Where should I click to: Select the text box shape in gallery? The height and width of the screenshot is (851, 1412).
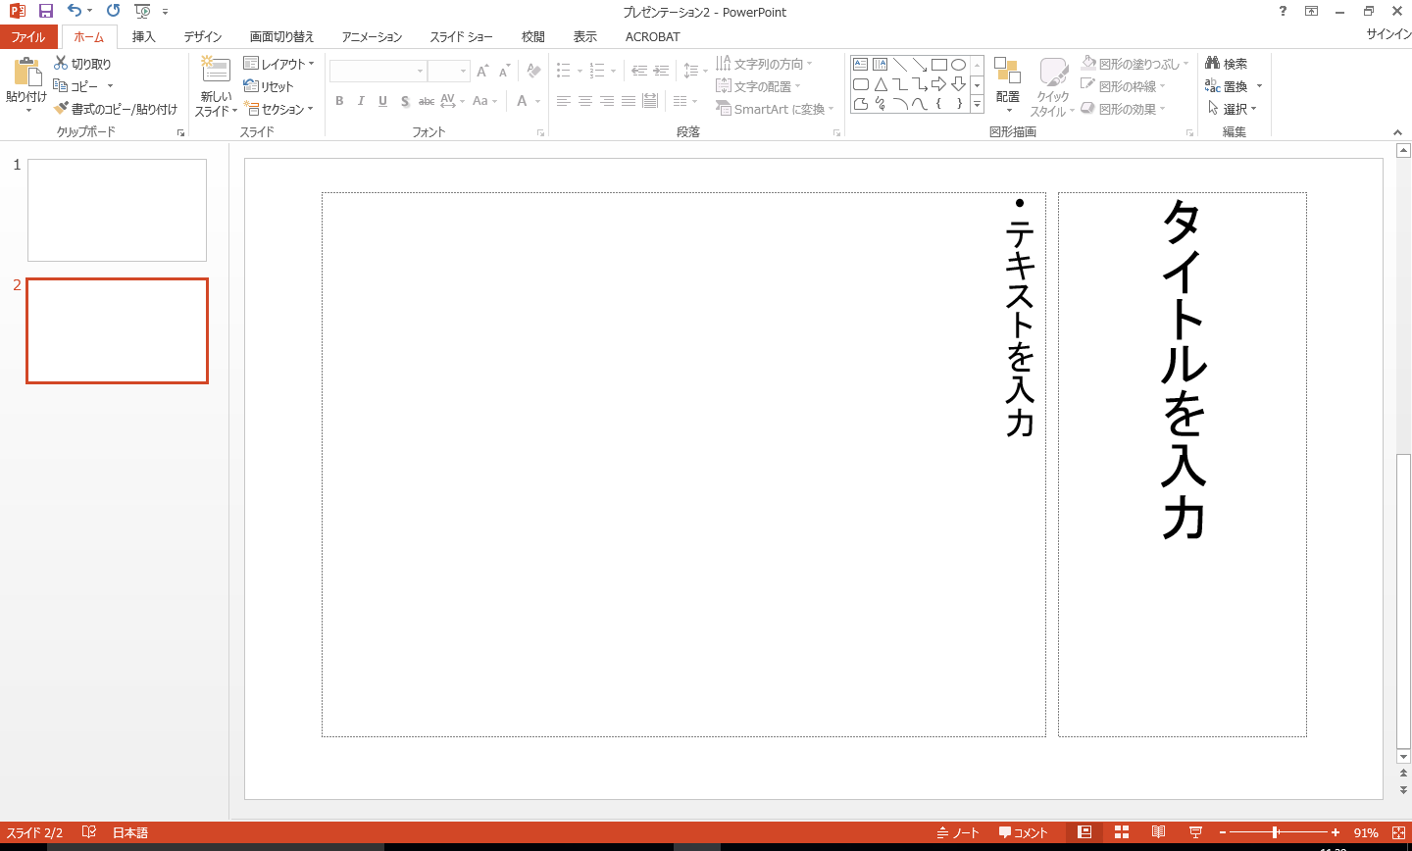(x=860, y=65)
